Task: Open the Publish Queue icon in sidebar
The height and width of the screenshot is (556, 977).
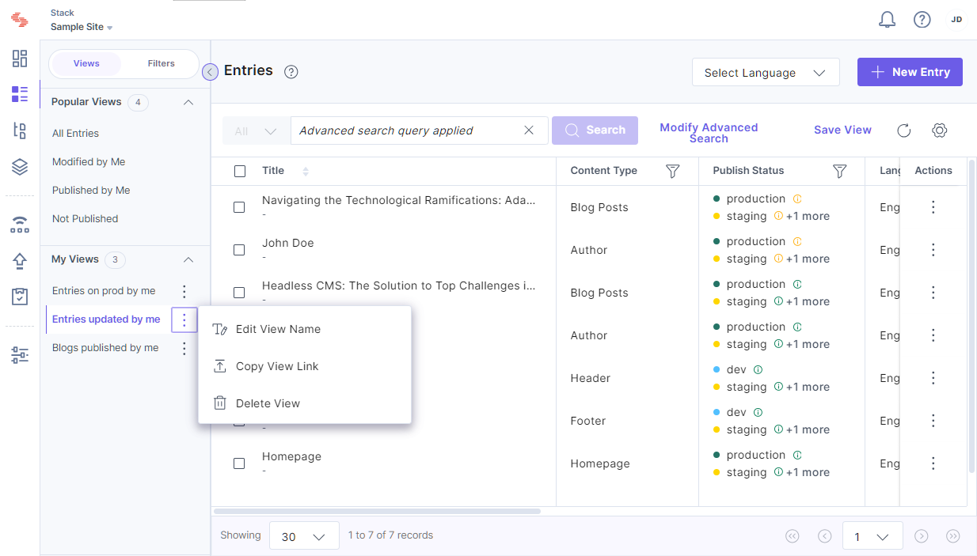Action: (20, 225)
